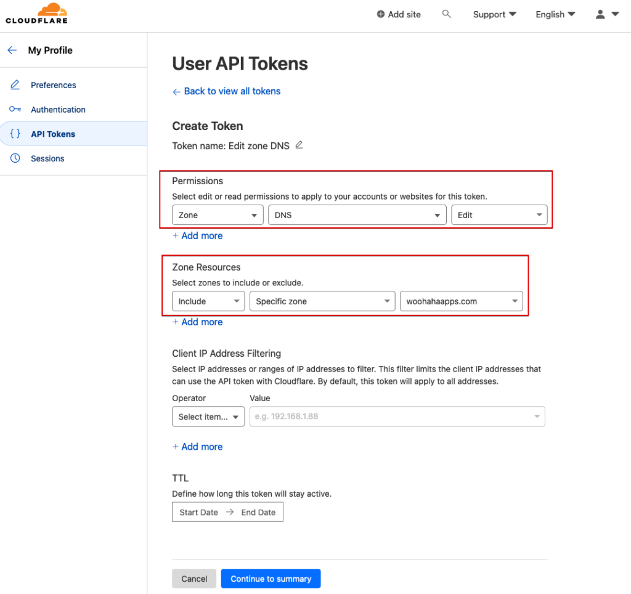Click the Add site plus icon
This screenshot has width=631, height=594.
click(x=380, y=14)
